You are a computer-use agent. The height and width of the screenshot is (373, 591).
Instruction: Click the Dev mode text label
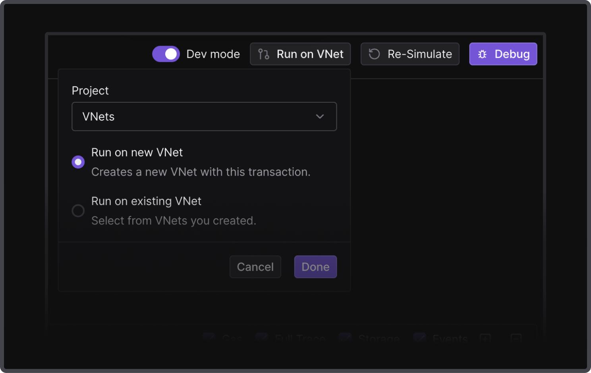point(213,54)
